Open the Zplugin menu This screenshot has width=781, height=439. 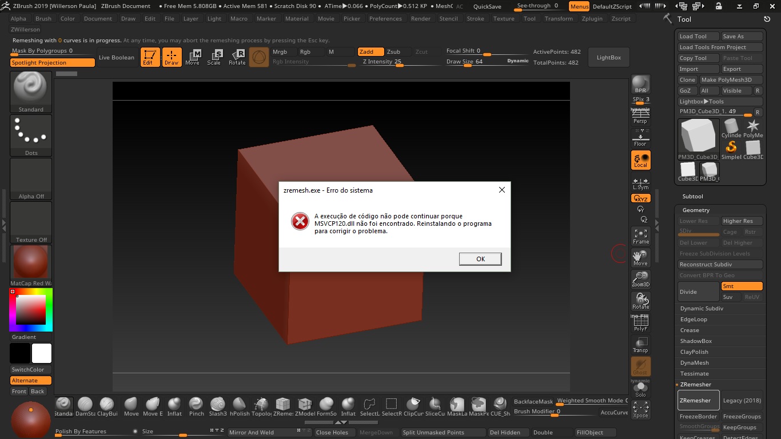click(x=592, y=18)
